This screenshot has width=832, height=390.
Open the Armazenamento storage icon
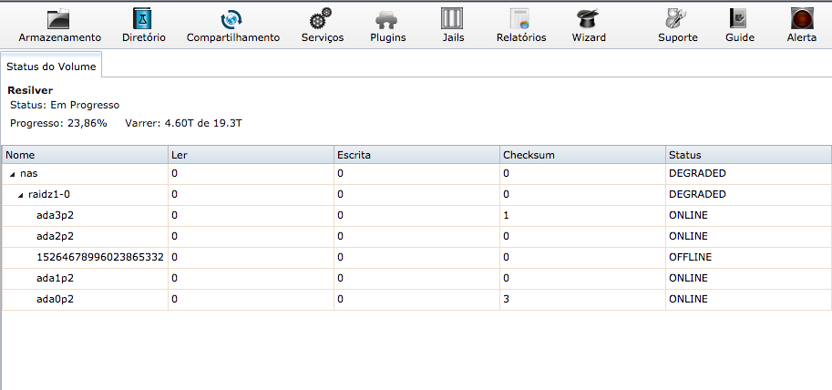tap(59, 19)
